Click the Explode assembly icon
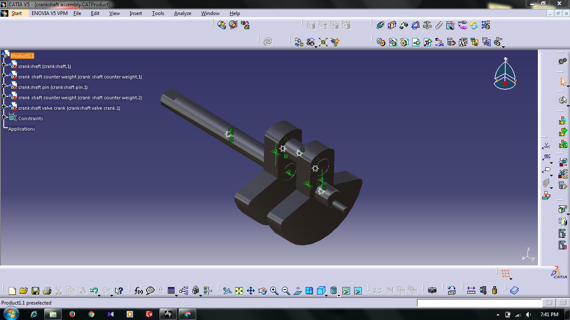Viewport: 570px width, 320px height. point(323,42)
